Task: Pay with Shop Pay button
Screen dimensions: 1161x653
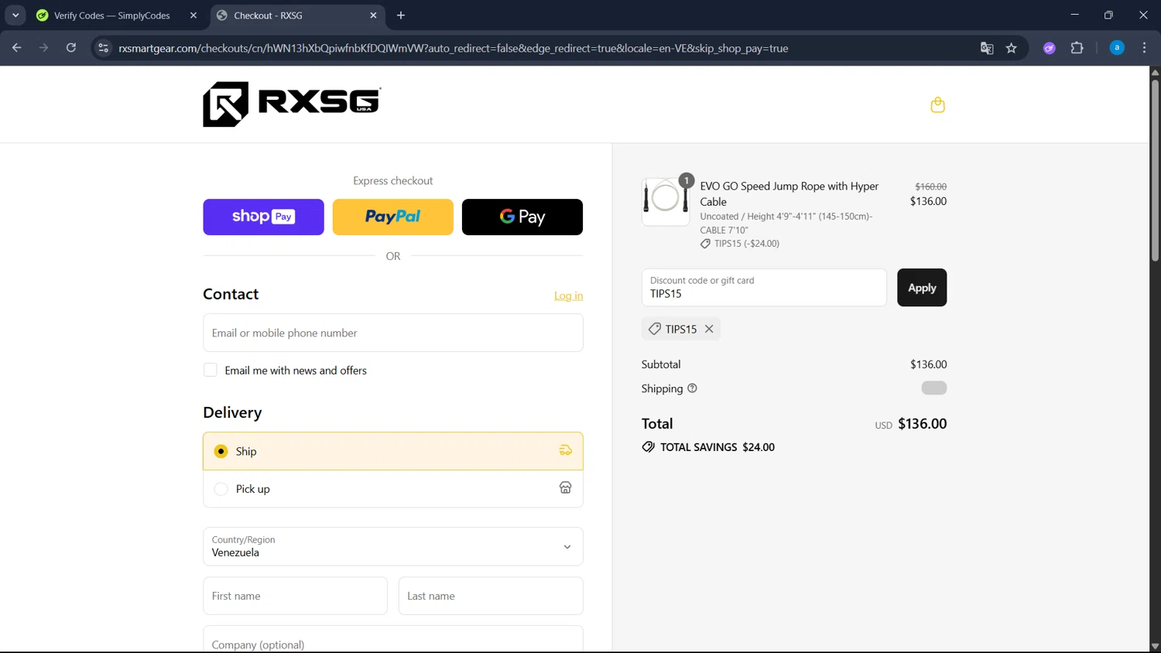Action: pos(263,217)
